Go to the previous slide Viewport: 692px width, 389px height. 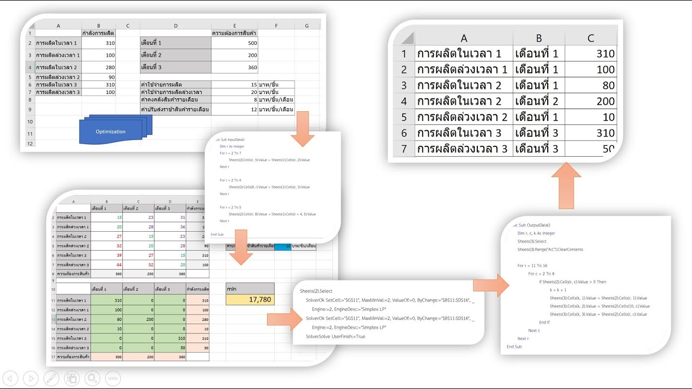coord(10,378)
